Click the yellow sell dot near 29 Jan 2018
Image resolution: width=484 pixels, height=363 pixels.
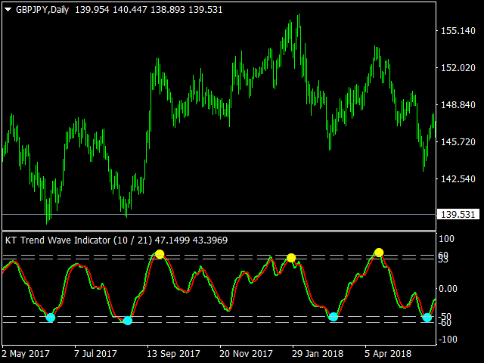291,258
